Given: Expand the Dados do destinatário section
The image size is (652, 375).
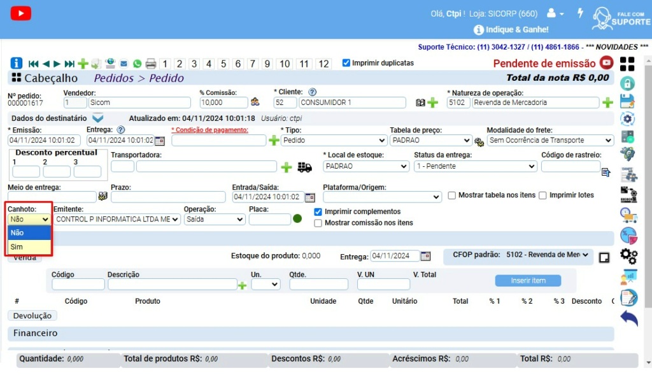Looking at the screenshot, I should (x=97, y=118).
